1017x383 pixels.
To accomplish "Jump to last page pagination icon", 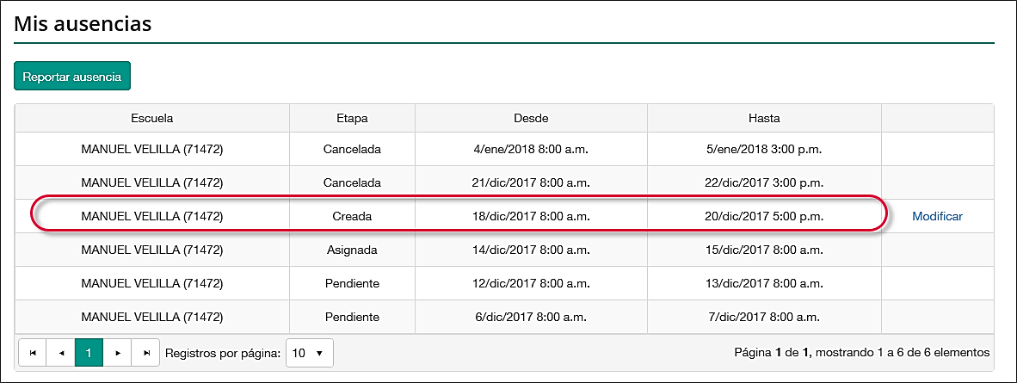I will click(x=146, y=353).
